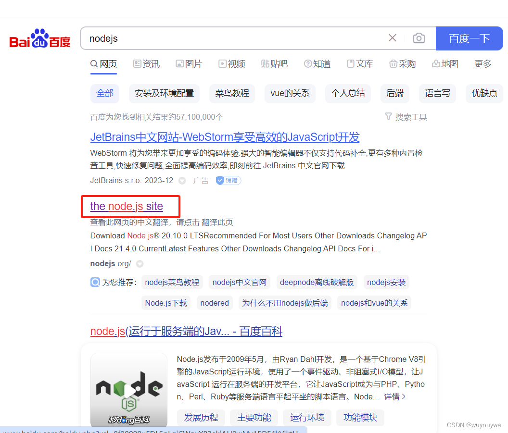Select the vue的关系 filter chip

point(290,94)
